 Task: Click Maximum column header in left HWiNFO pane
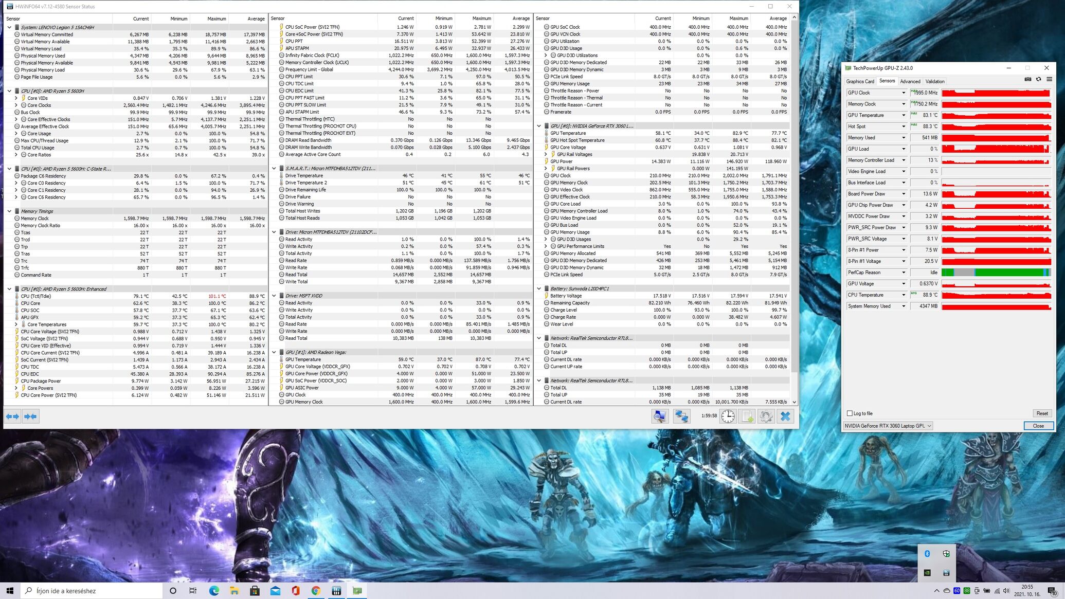coord(209,19)
